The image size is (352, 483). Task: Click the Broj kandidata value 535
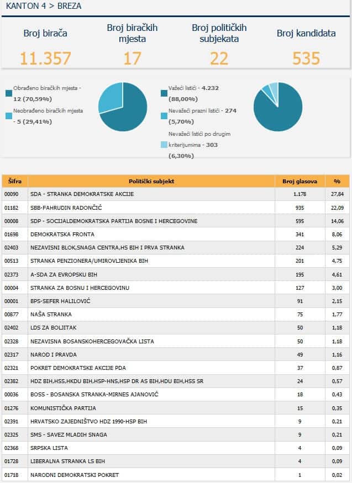[x=306, y=58]
